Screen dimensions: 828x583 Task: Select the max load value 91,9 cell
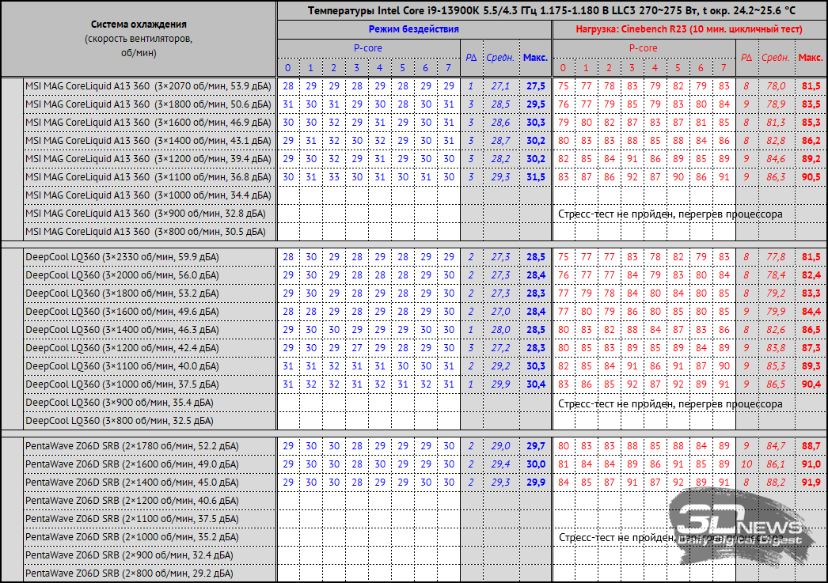(811, 483)
